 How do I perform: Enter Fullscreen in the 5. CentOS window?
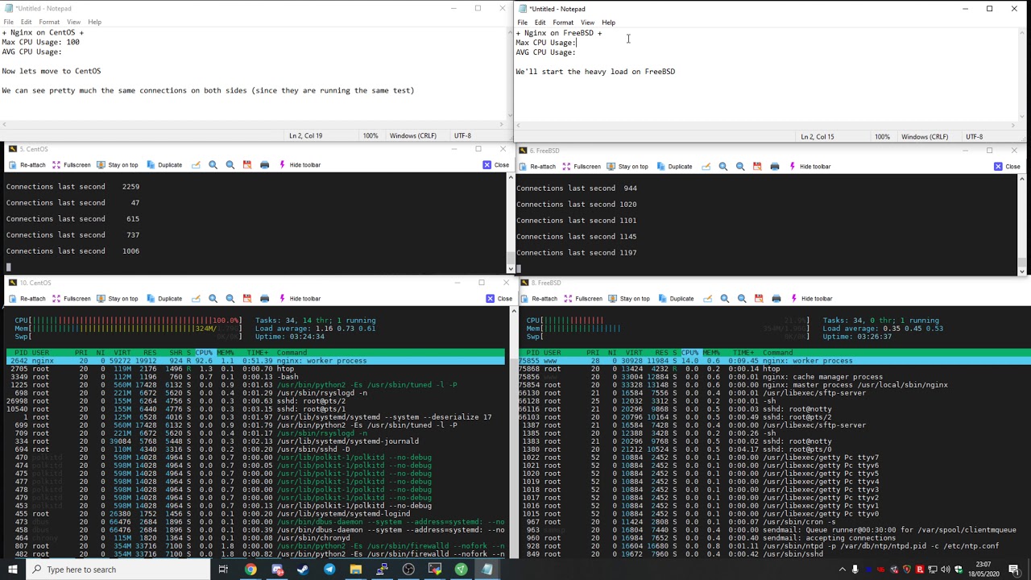pyautogui.click(x=71, y=165)
